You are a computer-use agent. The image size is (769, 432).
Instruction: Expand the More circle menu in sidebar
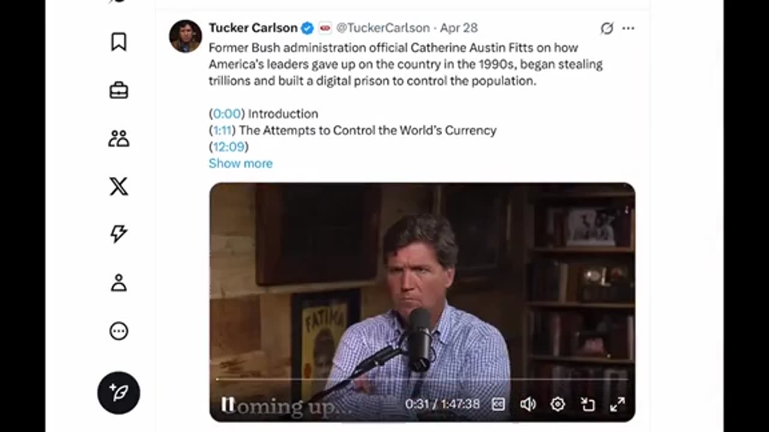tap(118, 331)
